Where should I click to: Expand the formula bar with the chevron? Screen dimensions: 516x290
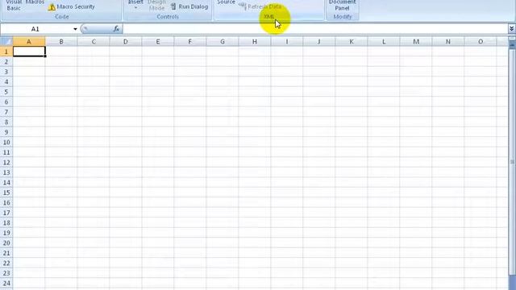pos(511,29)
